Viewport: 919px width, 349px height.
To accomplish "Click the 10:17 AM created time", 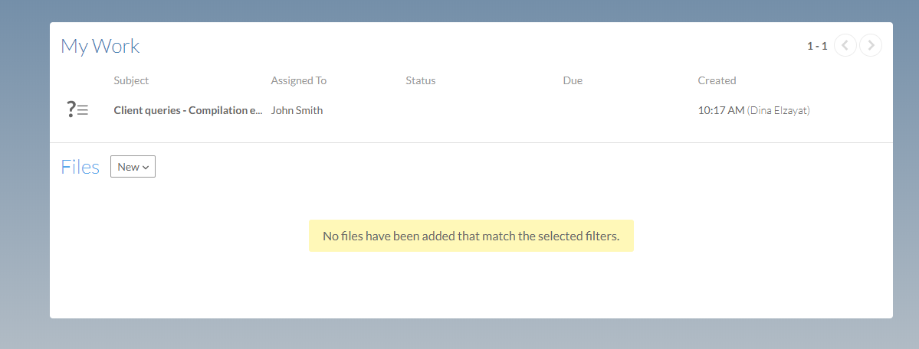I will click(x=720, y=110).
